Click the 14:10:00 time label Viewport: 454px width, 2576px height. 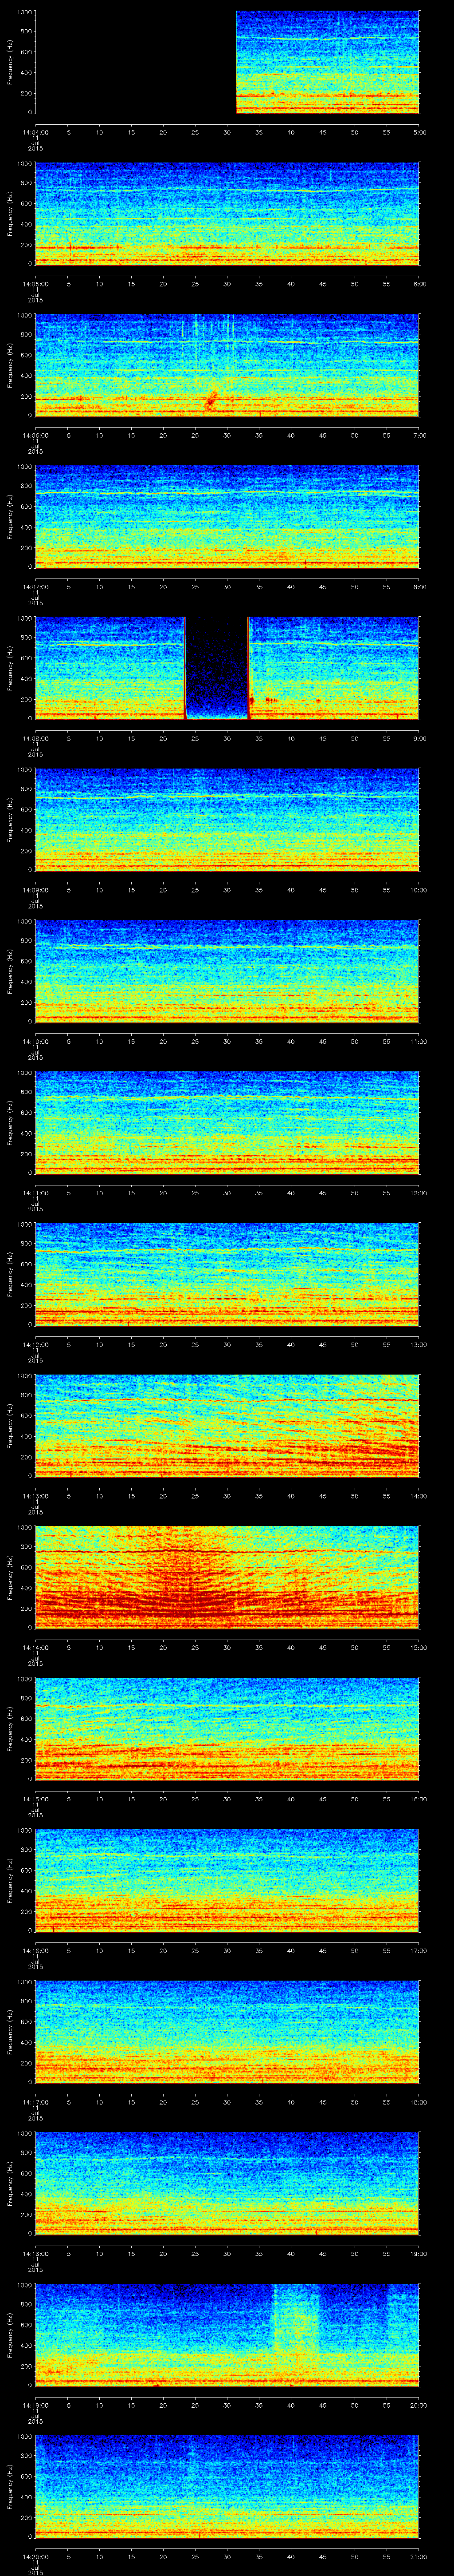pos(35,1041)
